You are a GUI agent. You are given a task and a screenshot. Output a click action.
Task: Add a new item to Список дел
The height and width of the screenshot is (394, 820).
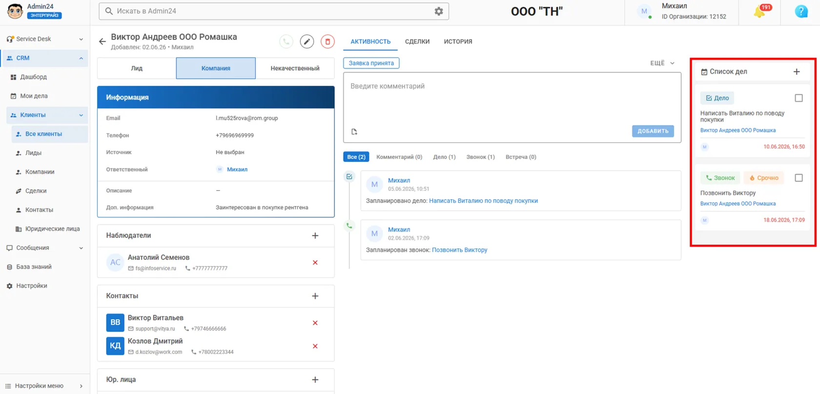pyautogui.click(x=797, y=72)
